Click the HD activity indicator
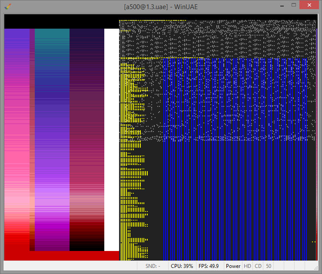The image size is (322, 274). coord(247,266)
